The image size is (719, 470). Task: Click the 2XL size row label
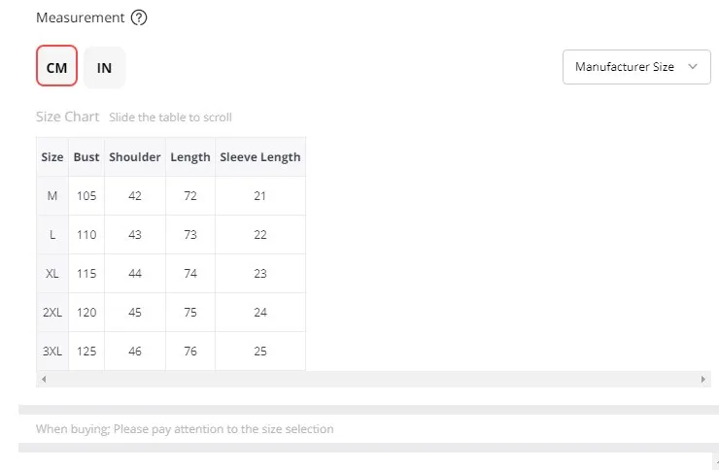coord(52,313)
